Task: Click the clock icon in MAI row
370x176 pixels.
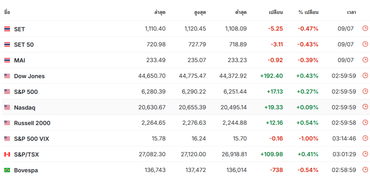Action: pos(365,60)
